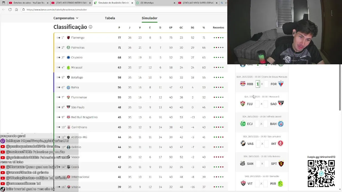Viewport: 342px width, 192px height.
Task: Switch to ASSISTINDO INTER X SAN tab
Action: coord(71,3)
